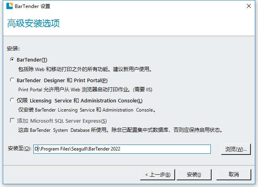Image resolution: width=258 pixels, height=187 pixels.
Task: Click the 高级安装选项 header title
Action: pyautogui.click(x=33, y=23)
